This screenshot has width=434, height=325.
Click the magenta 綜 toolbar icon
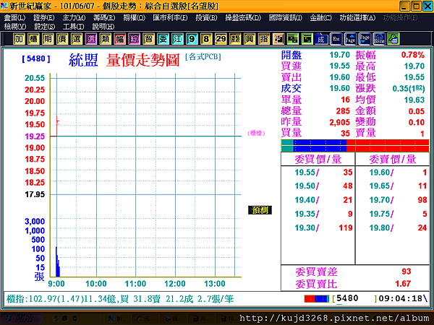point(135,39)
